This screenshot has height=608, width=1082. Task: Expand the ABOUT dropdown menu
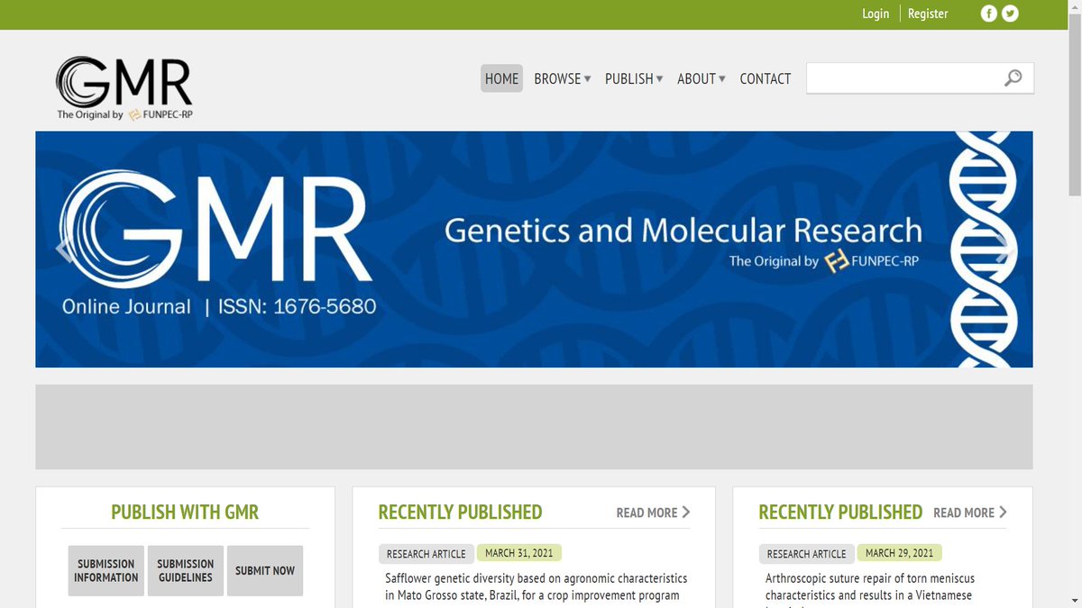point(701,78)
